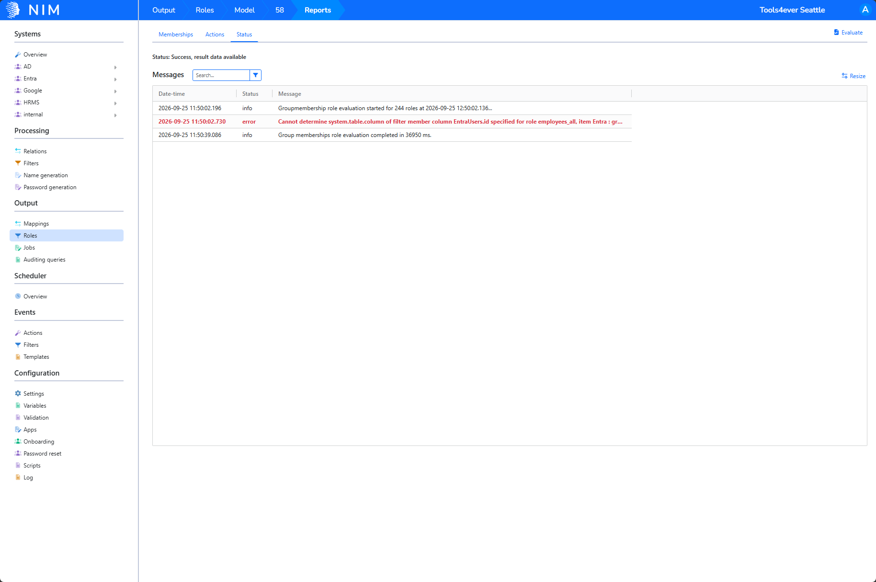This screenshot has height=582, width=876.
Task: Click the Jobs icon under Output
Action: (18, 248)
